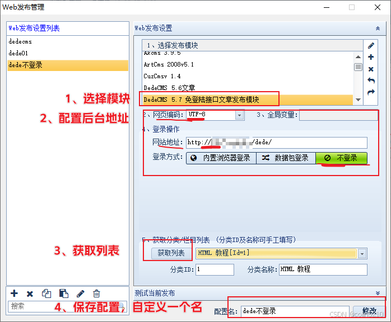Click the copy icon in bottom-left toolbar
Screen dimensions: 391x322
[x=46, y=293]
